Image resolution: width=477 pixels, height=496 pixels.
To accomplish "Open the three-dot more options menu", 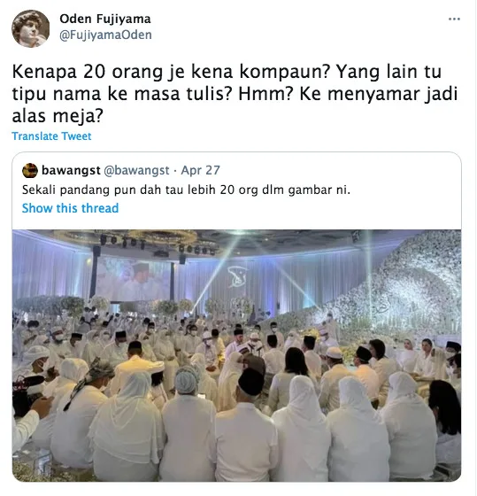I will [454, 19].
